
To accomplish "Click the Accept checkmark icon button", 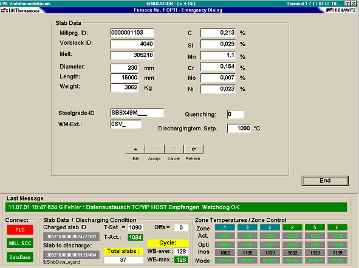I will coord(154,149).
